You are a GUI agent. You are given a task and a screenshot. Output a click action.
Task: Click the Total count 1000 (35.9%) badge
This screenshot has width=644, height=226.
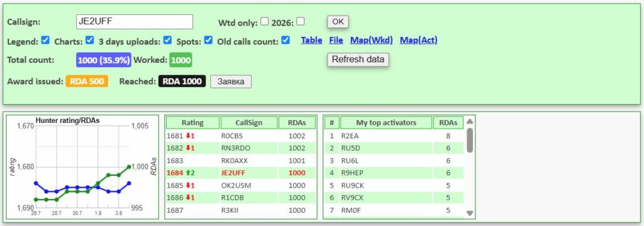pyautogui.click(x=104, y=60)
